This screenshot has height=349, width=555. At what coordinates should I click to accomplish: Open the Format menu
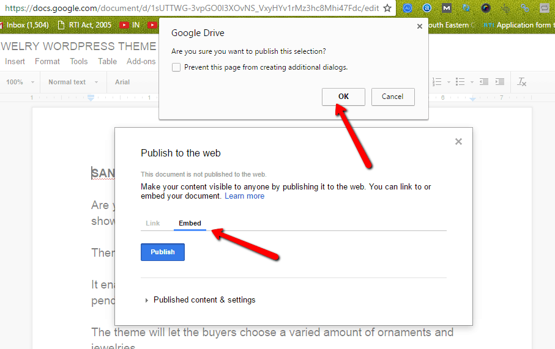click(x=48, y=62)
